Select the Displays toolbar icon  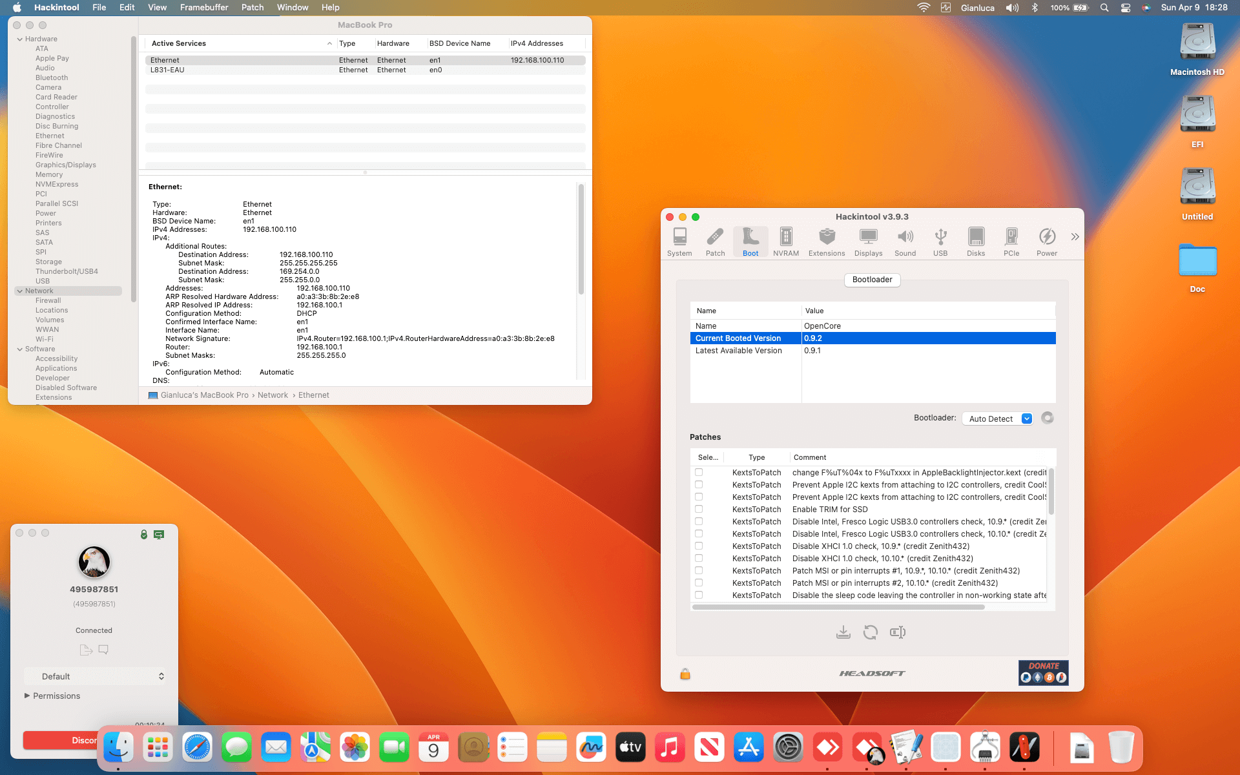tap(868, 240)
